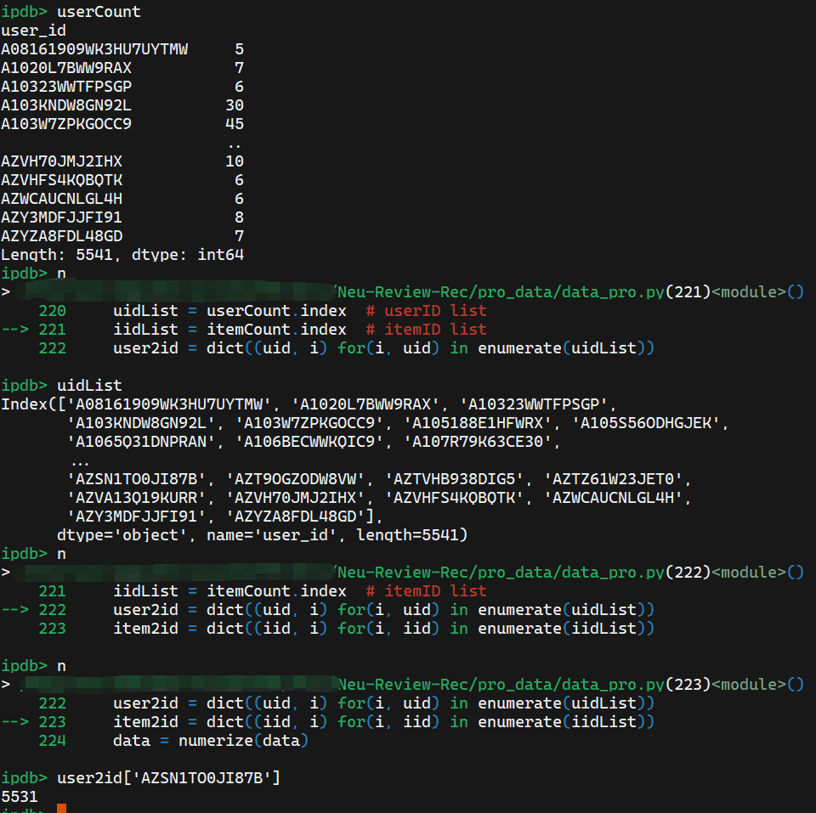Click 'A1020L7BWW9RAX' in the userCount output rows
This screenshot has width=816, height=813.
[66, 68]
